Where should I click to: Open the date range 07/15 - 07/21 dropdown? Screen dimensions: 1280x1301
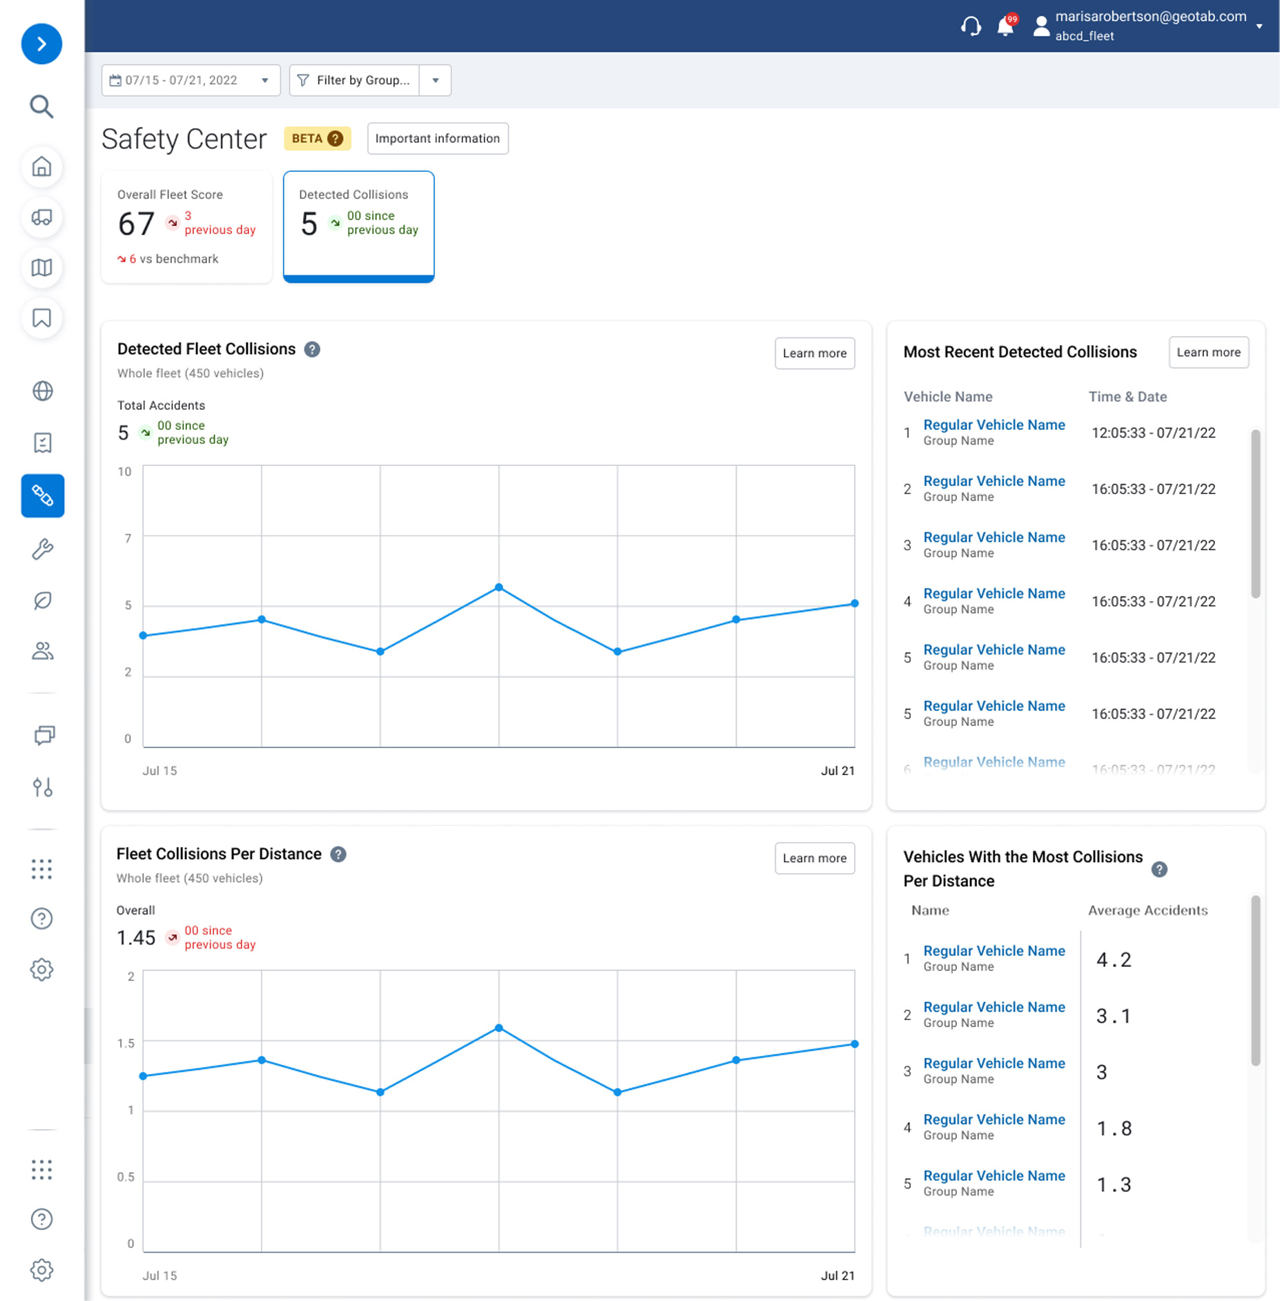point(191,81)
